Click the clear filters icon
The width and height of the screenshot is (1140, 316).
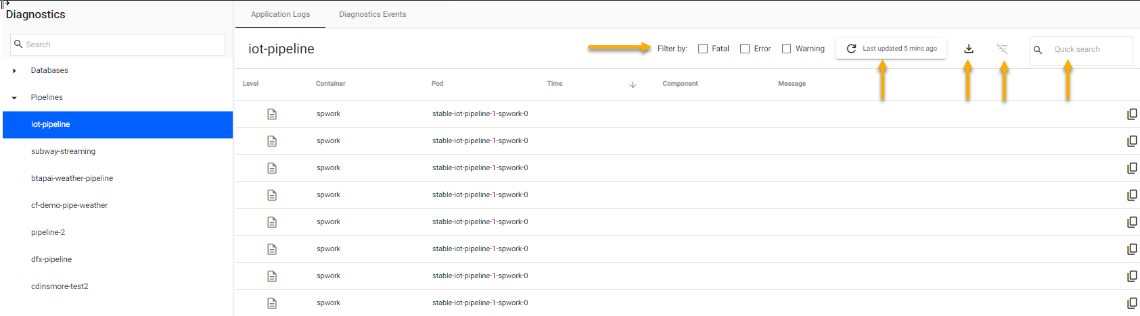tap(1002, 49)
